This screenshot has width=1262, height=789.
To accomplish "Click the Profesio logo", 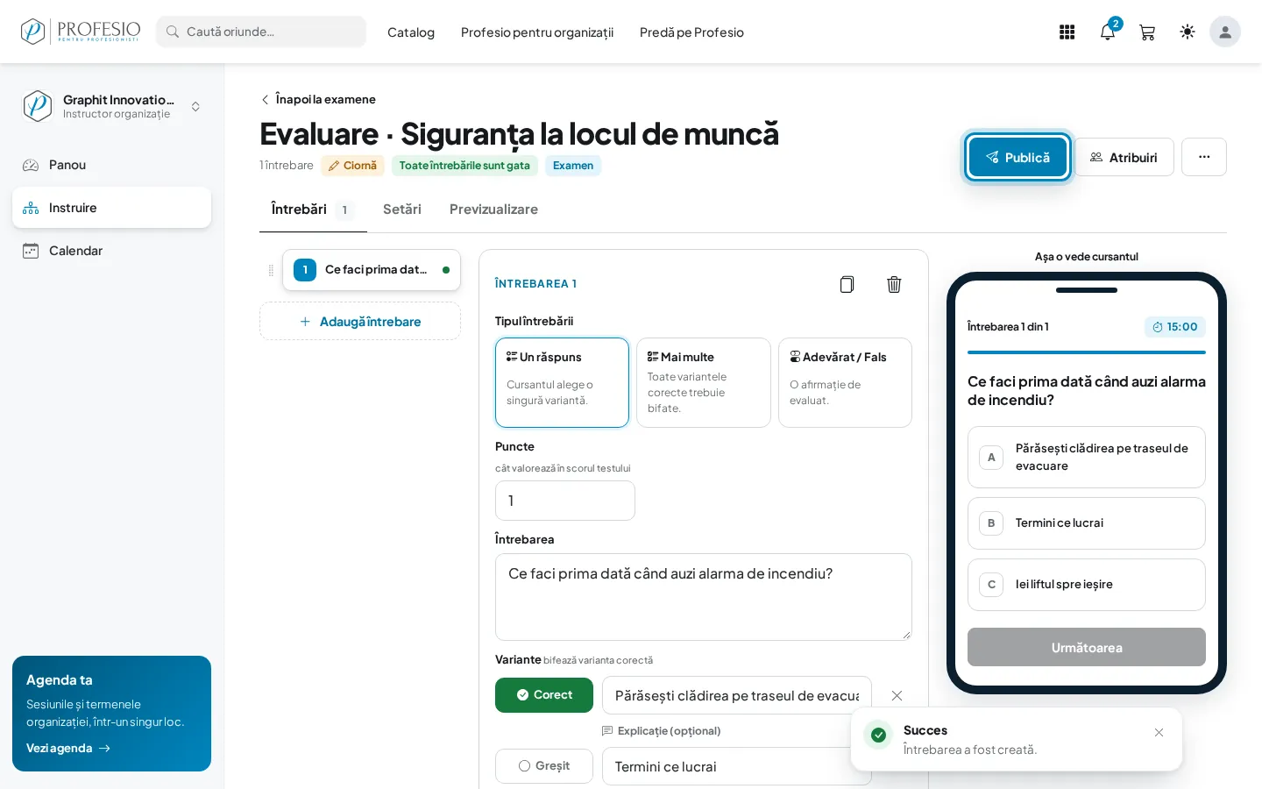I will click(x=81, y=32).
